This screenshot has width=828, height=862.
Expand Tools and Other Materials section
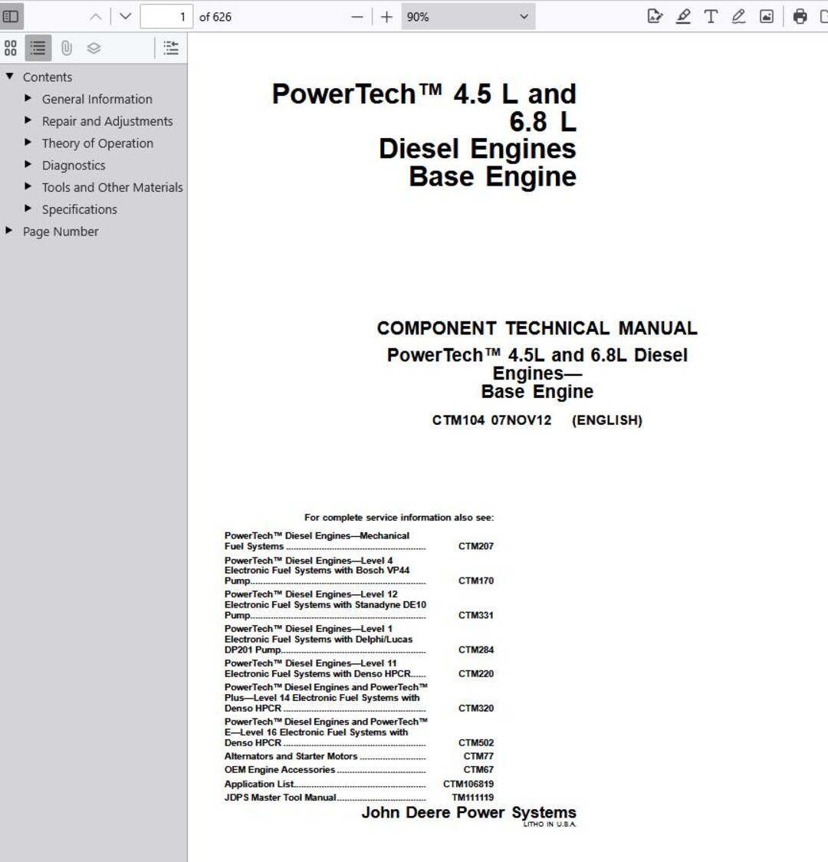[28, 186]
